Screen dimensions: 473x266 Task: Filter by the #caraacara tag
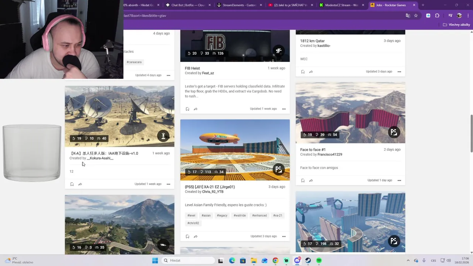click(x=134, y=62)
